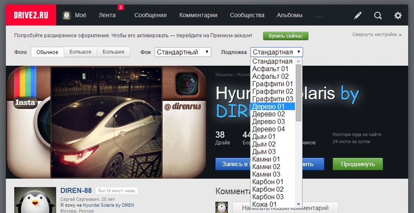Choose Дерево 02 from the list
This screenshot has width=414, height=213.
(x=273, y=114)
